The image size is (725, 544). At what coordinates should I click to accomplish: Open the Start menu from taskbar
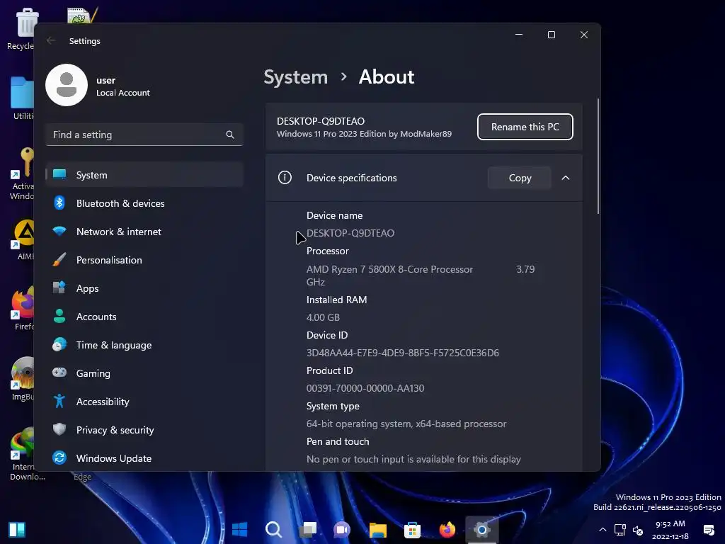point(239,529)
